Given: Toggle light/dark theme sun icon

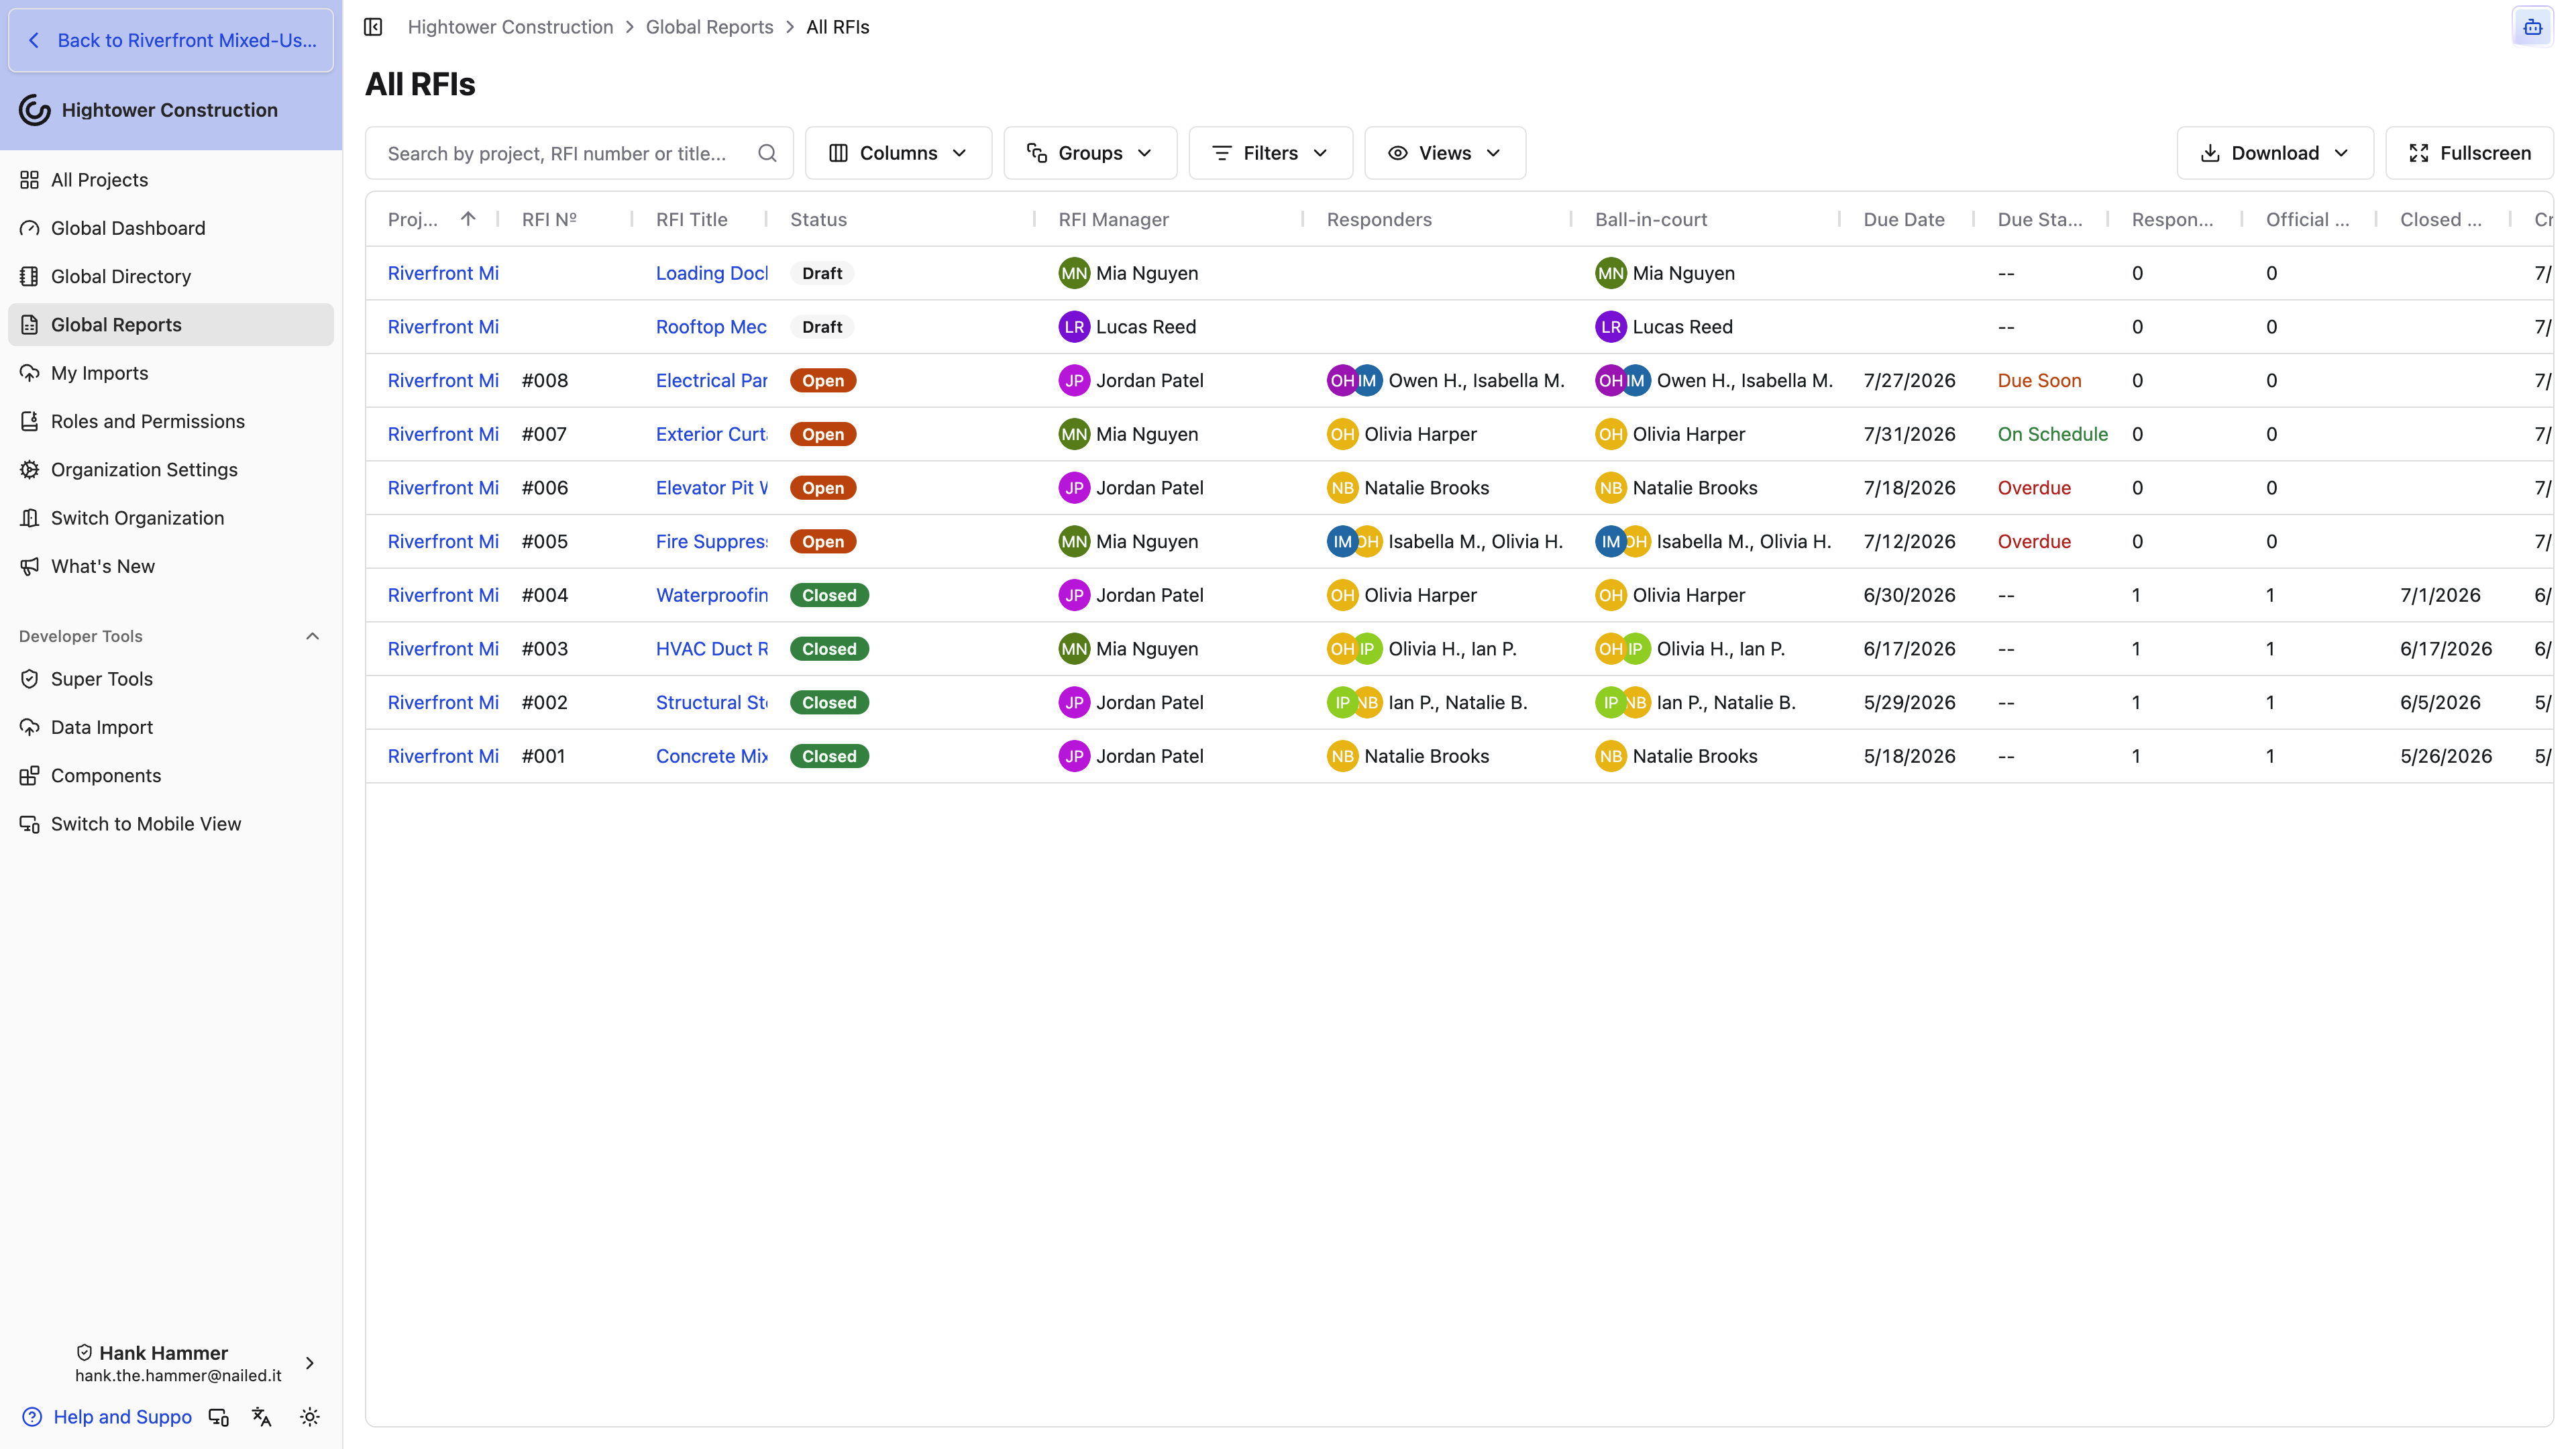Looking at the screenshot, I should (x=310, y=1417).
